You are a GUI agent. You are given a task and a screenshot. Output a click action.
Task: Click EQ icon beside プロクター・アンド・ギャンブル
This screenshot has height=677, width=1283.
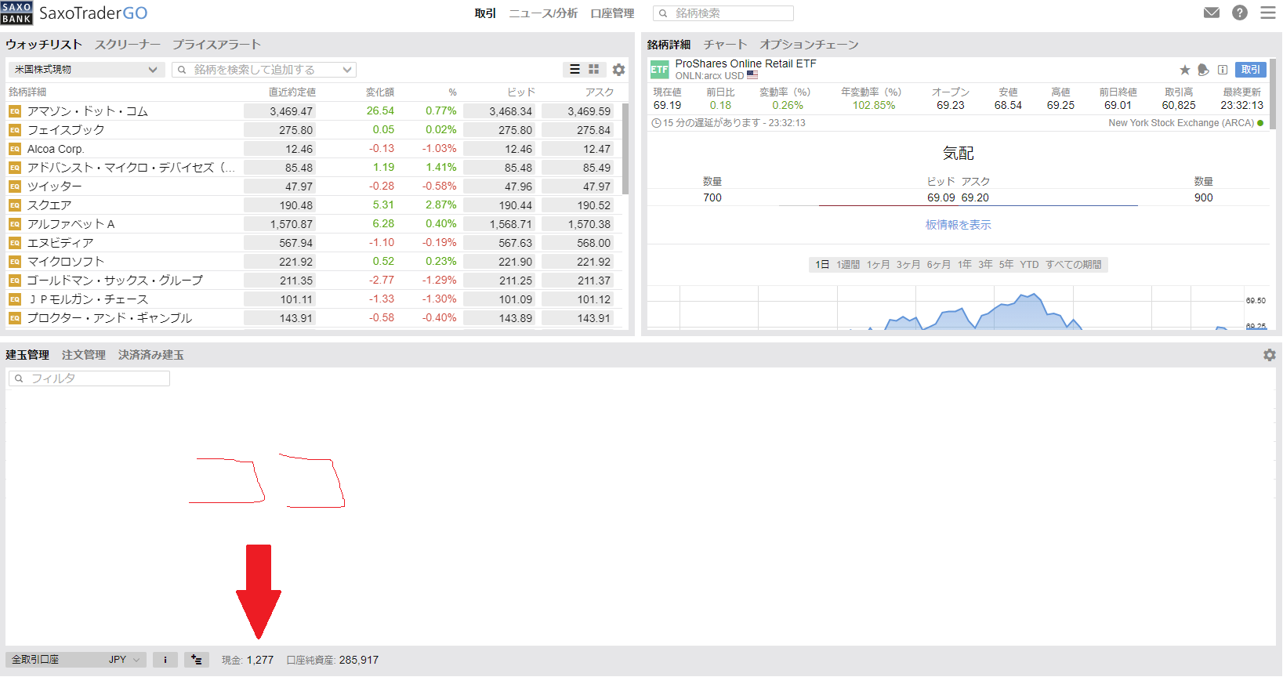15,318
